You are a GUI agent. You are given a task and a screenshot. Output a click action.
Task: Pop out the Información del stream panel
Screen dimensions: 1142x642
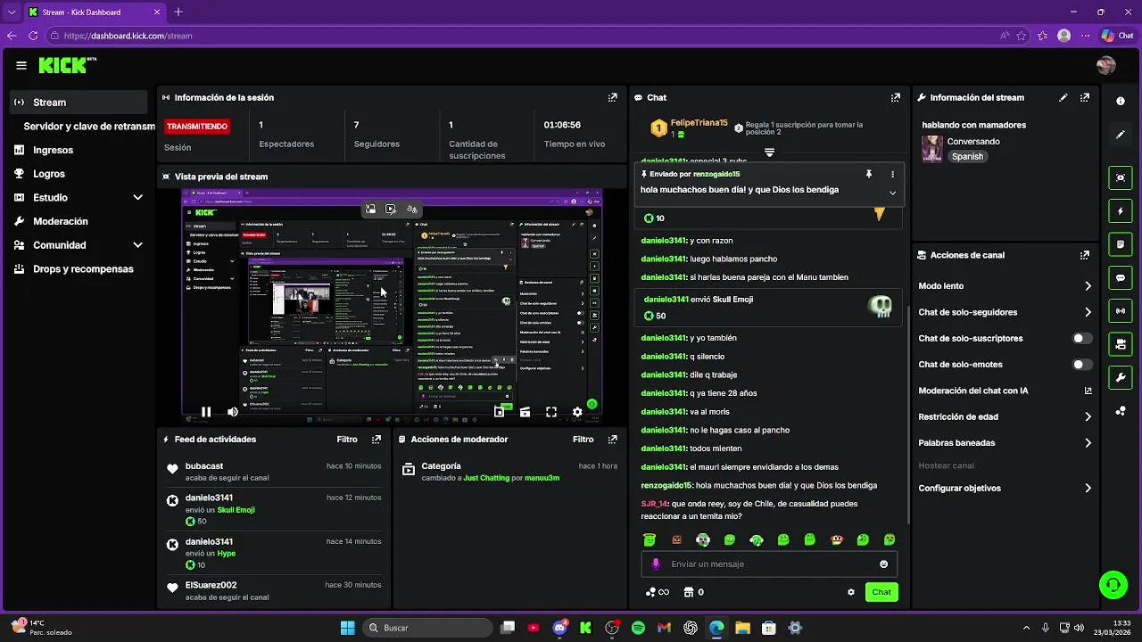click(x=1085, y=97)
